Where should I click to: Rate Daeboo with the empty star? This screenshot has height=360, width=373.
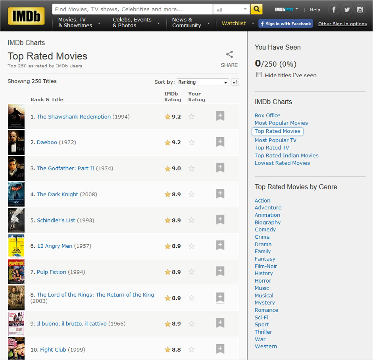pyautogui.click(x=192, y=142)
